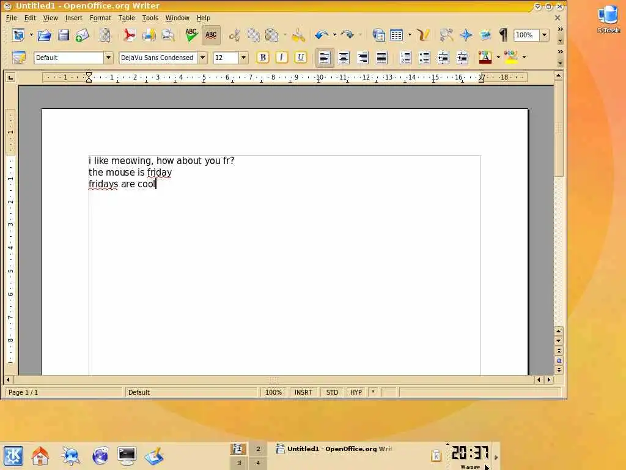Viewport: 626px width, 470px height.
Task: Insert a hyperlink with the Hyperlink icon
Action: pyautogui.click(x=378, y=35)
